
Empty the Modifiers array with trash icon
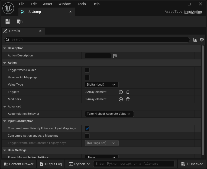[x=128, y=99]
